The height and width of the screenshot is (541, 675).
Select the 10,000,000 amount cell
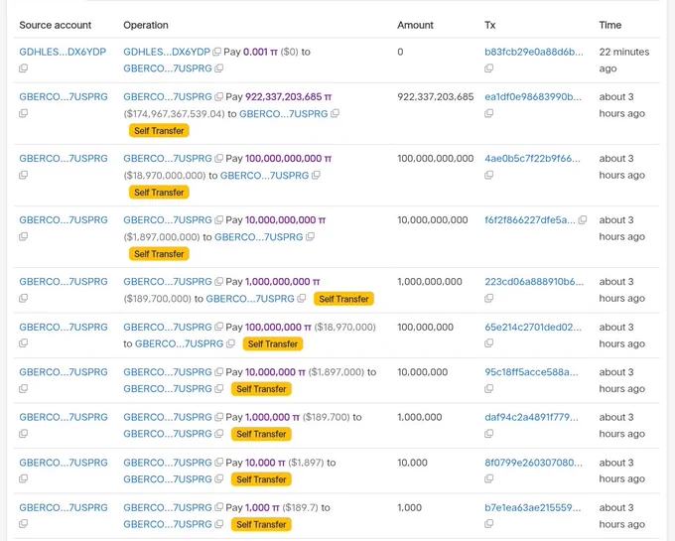coord(422,372)
